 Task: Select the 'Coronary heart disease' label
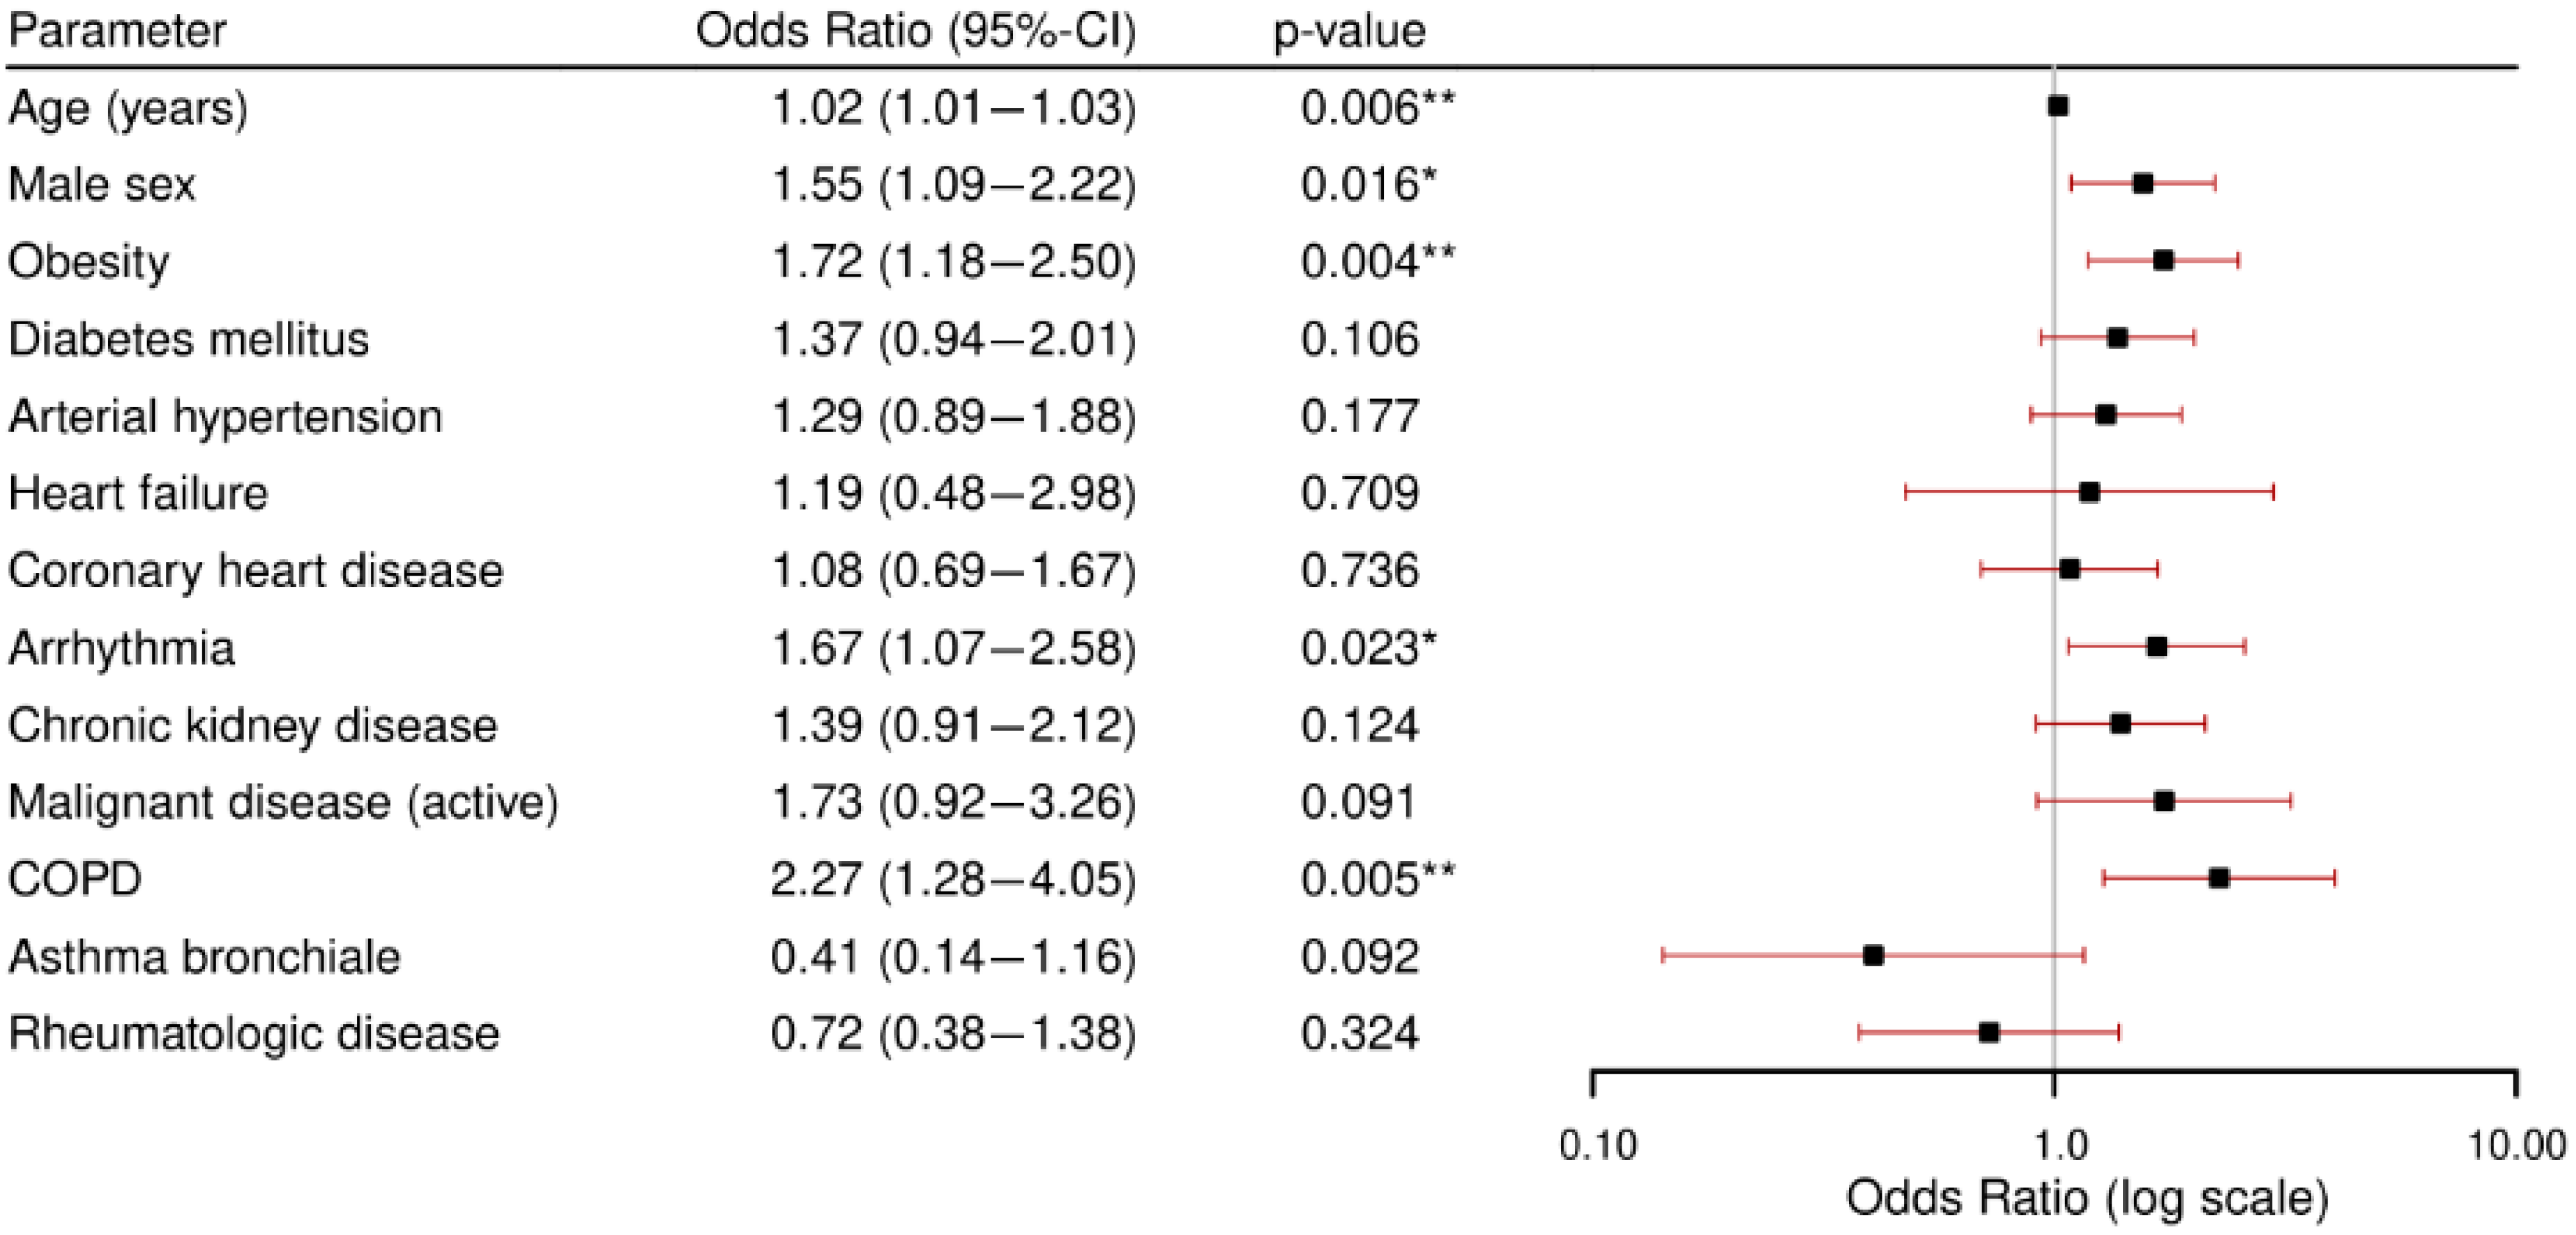[256, 570]
